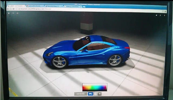Bookmark page with the star icon
Image resolution: width=173 pixels, height=100 pixels.
163,11
